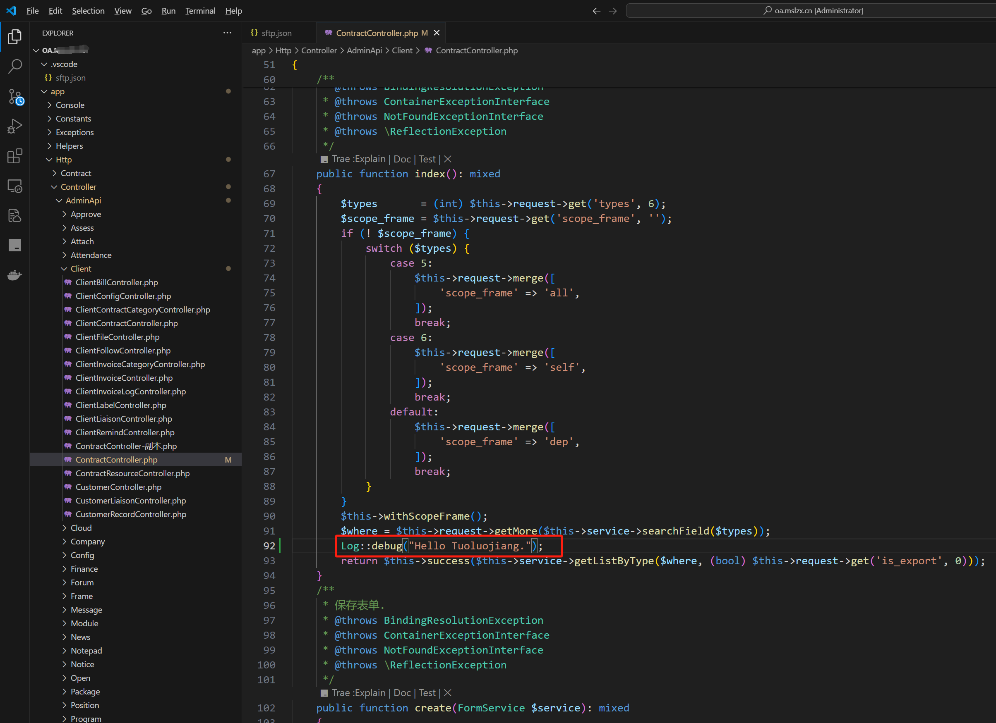Open Remote Explorer icon in activity bar

coord(14,186)
